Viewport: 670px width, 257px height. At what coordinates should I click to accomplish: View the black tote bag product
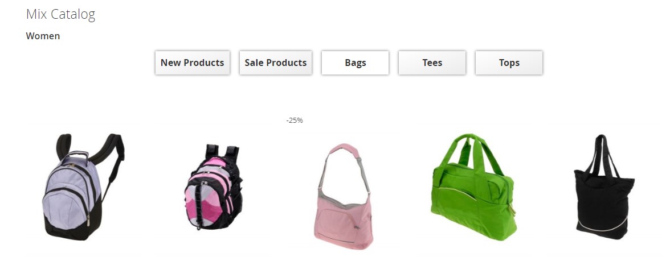click(603, 188)
